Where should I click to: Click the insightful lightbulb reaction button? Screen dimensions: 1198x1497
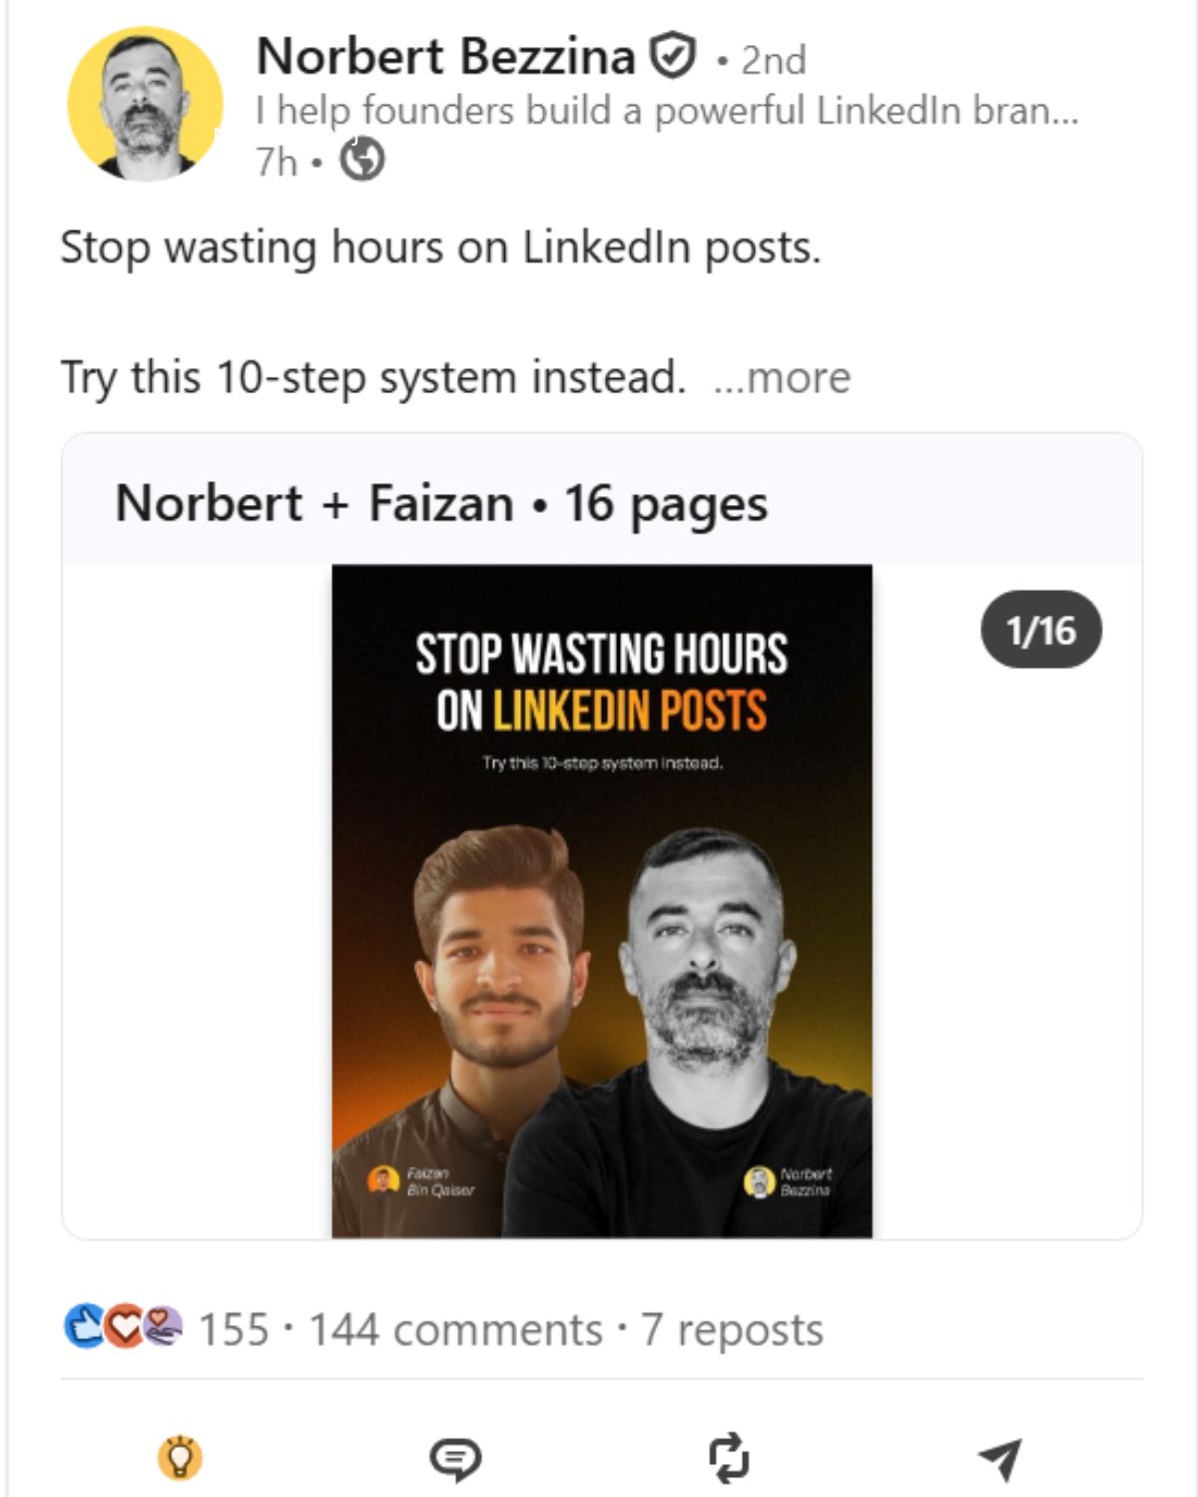(181, 1457)
